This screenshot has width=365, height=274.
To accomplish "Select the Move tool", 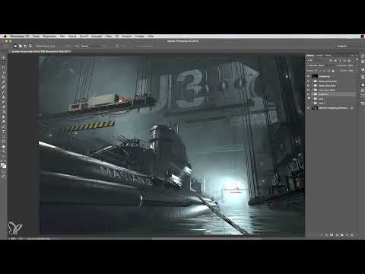I will coord(4,57).
